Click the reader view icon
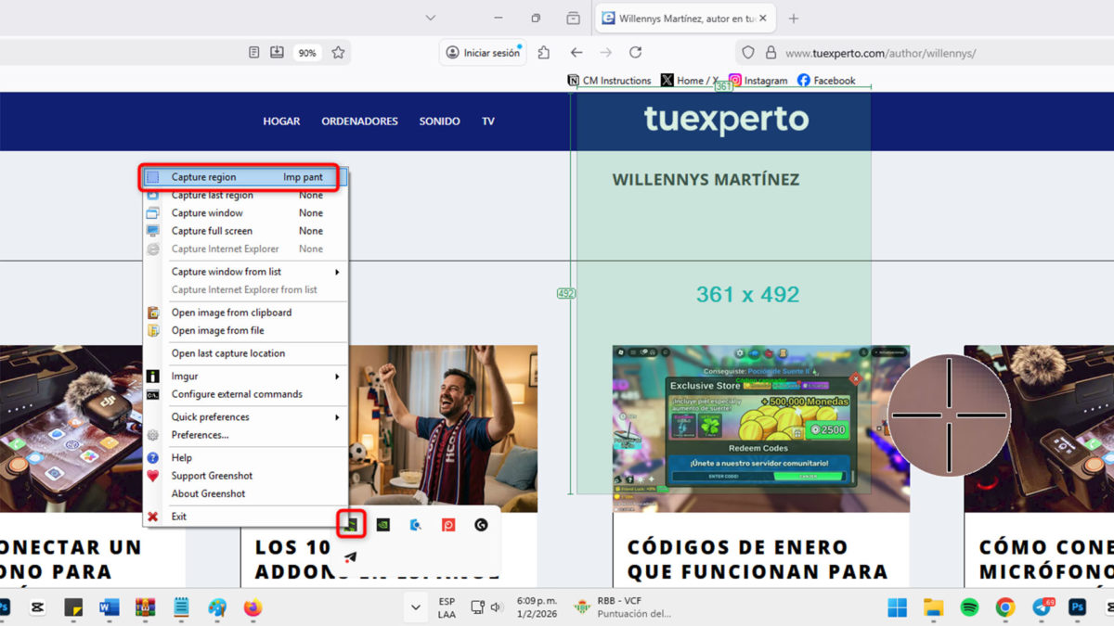Image resolution: width=1114 pixels, height=626 pixels. tap(254, 53)
